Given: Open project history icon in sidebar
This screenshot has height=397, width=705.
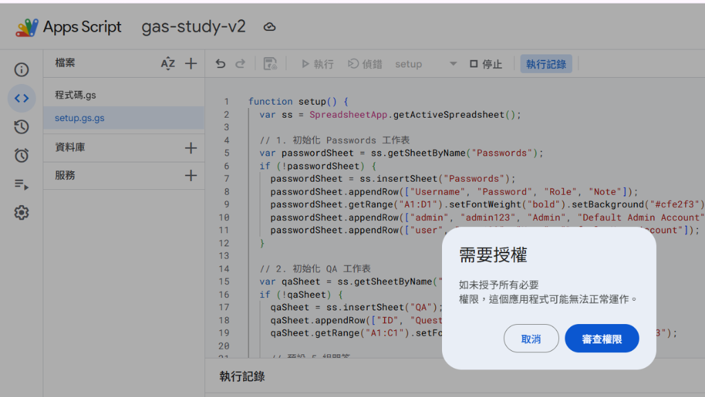Looking at the screenshot, I should (21, 127).
